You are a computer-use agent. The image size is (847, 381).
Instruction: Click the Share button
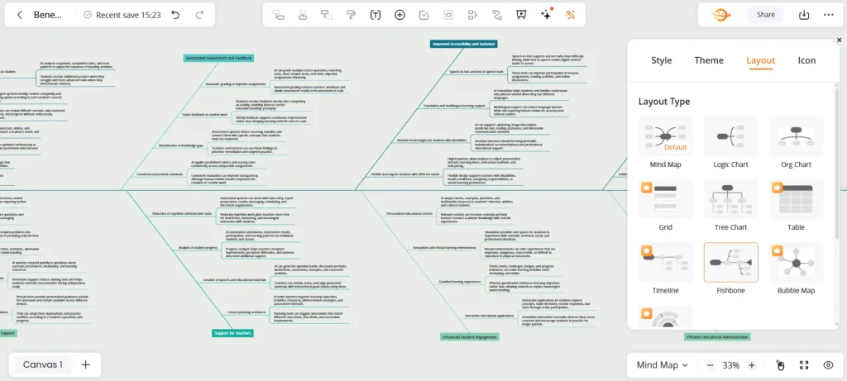coord(765,15)
